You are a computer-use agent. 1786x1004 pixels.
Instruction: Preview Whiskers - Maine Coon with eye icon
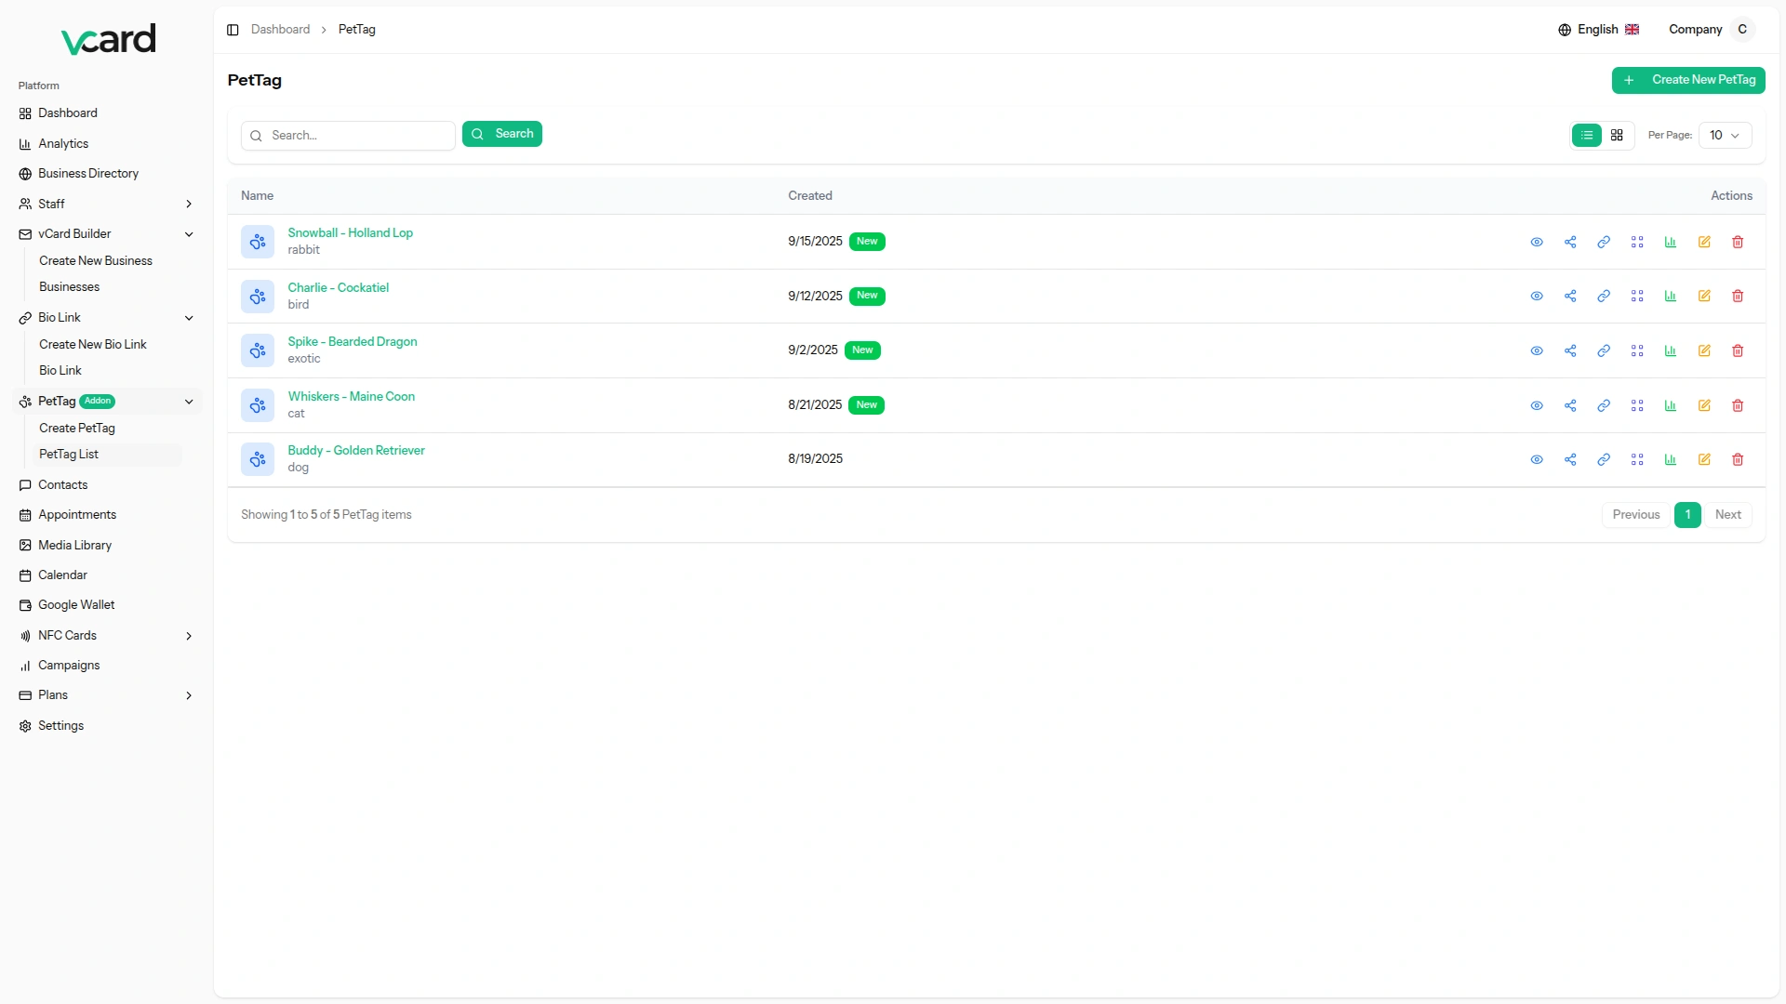pos(1537,405)
